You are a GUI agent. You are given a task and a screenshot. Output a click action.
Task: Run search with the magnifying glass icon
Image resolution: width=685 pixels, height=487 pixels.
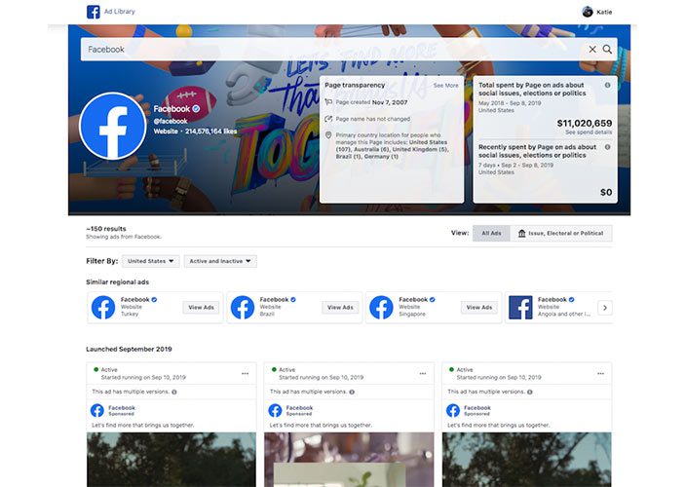(607, 50)
